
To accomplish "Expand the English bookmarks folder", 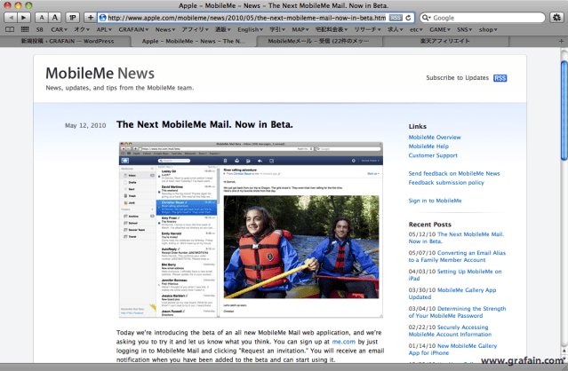I will click(251, 29).
